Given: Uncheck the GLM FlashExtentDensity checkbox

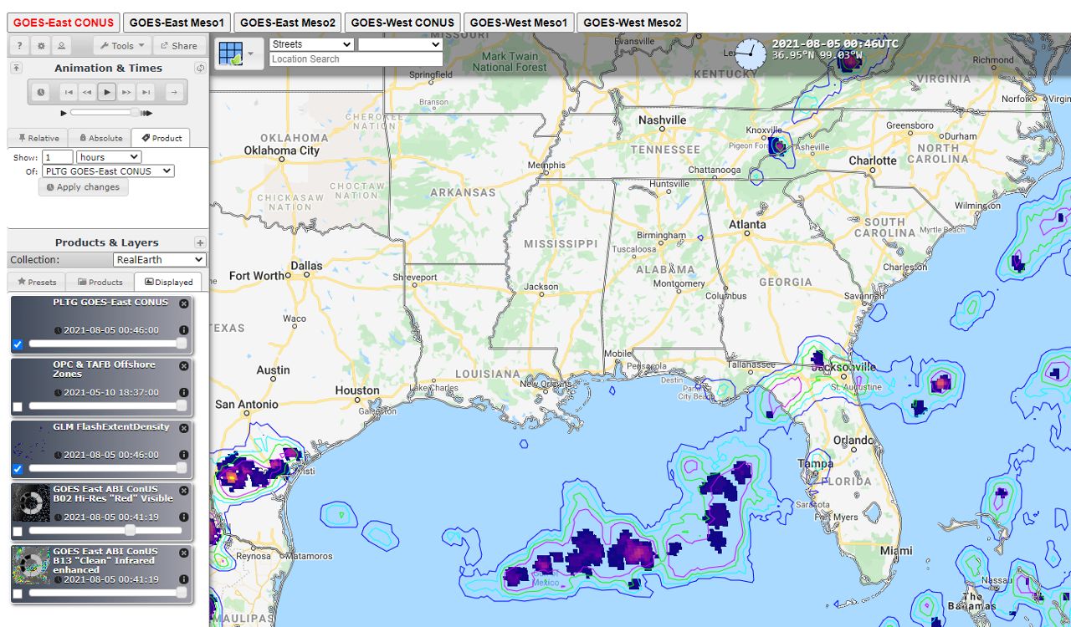Looking at the screenshot, I should point(18,469).
